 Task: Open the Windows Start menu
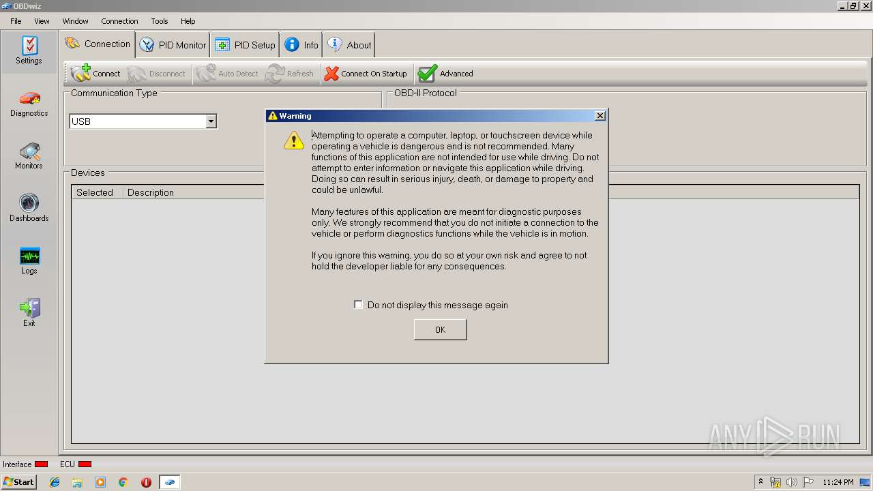(18, 482)
